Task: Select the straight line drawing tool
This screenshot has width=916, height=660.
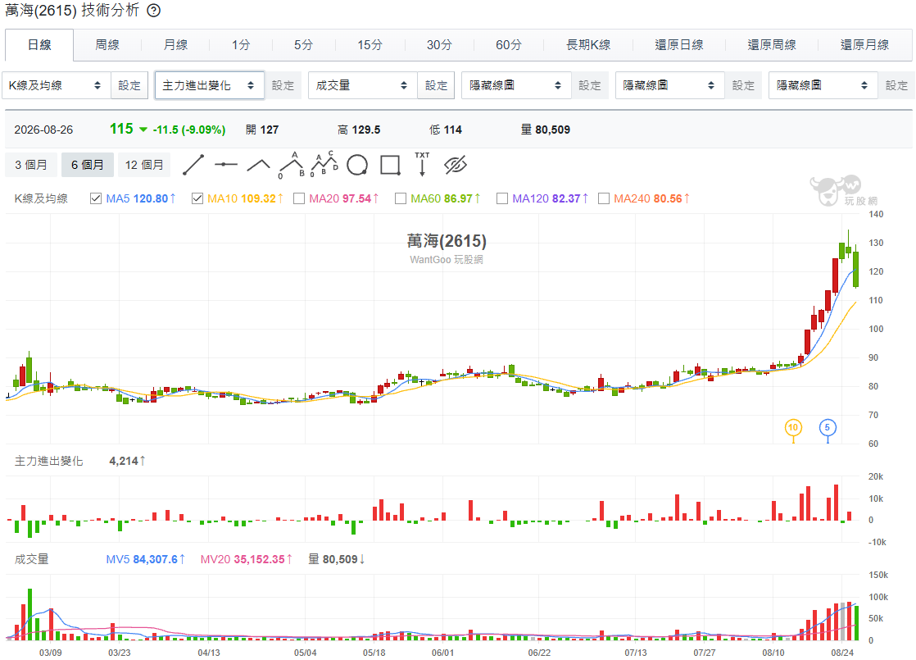Action: pos(193,165)
